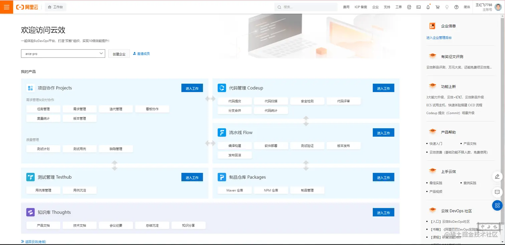Open the 产品视频 link
The image size is (505, 245).
[436, 192]
